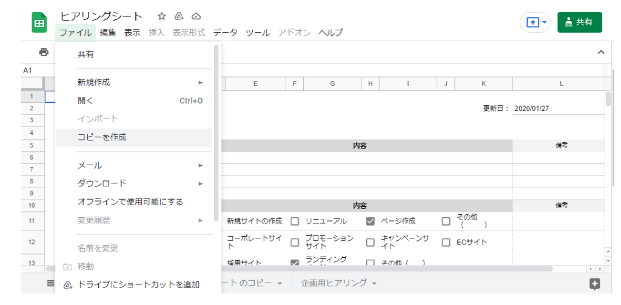The width and height of the screenshot is (621, 305).
Task: Uncheck the ランディング checkbox in row 13
Action: (295, 262)
